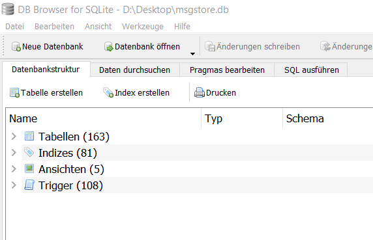Screen dimensions: 373x240
Task: Switch to Daten durchsuchen tab
Action: (134, 70)
